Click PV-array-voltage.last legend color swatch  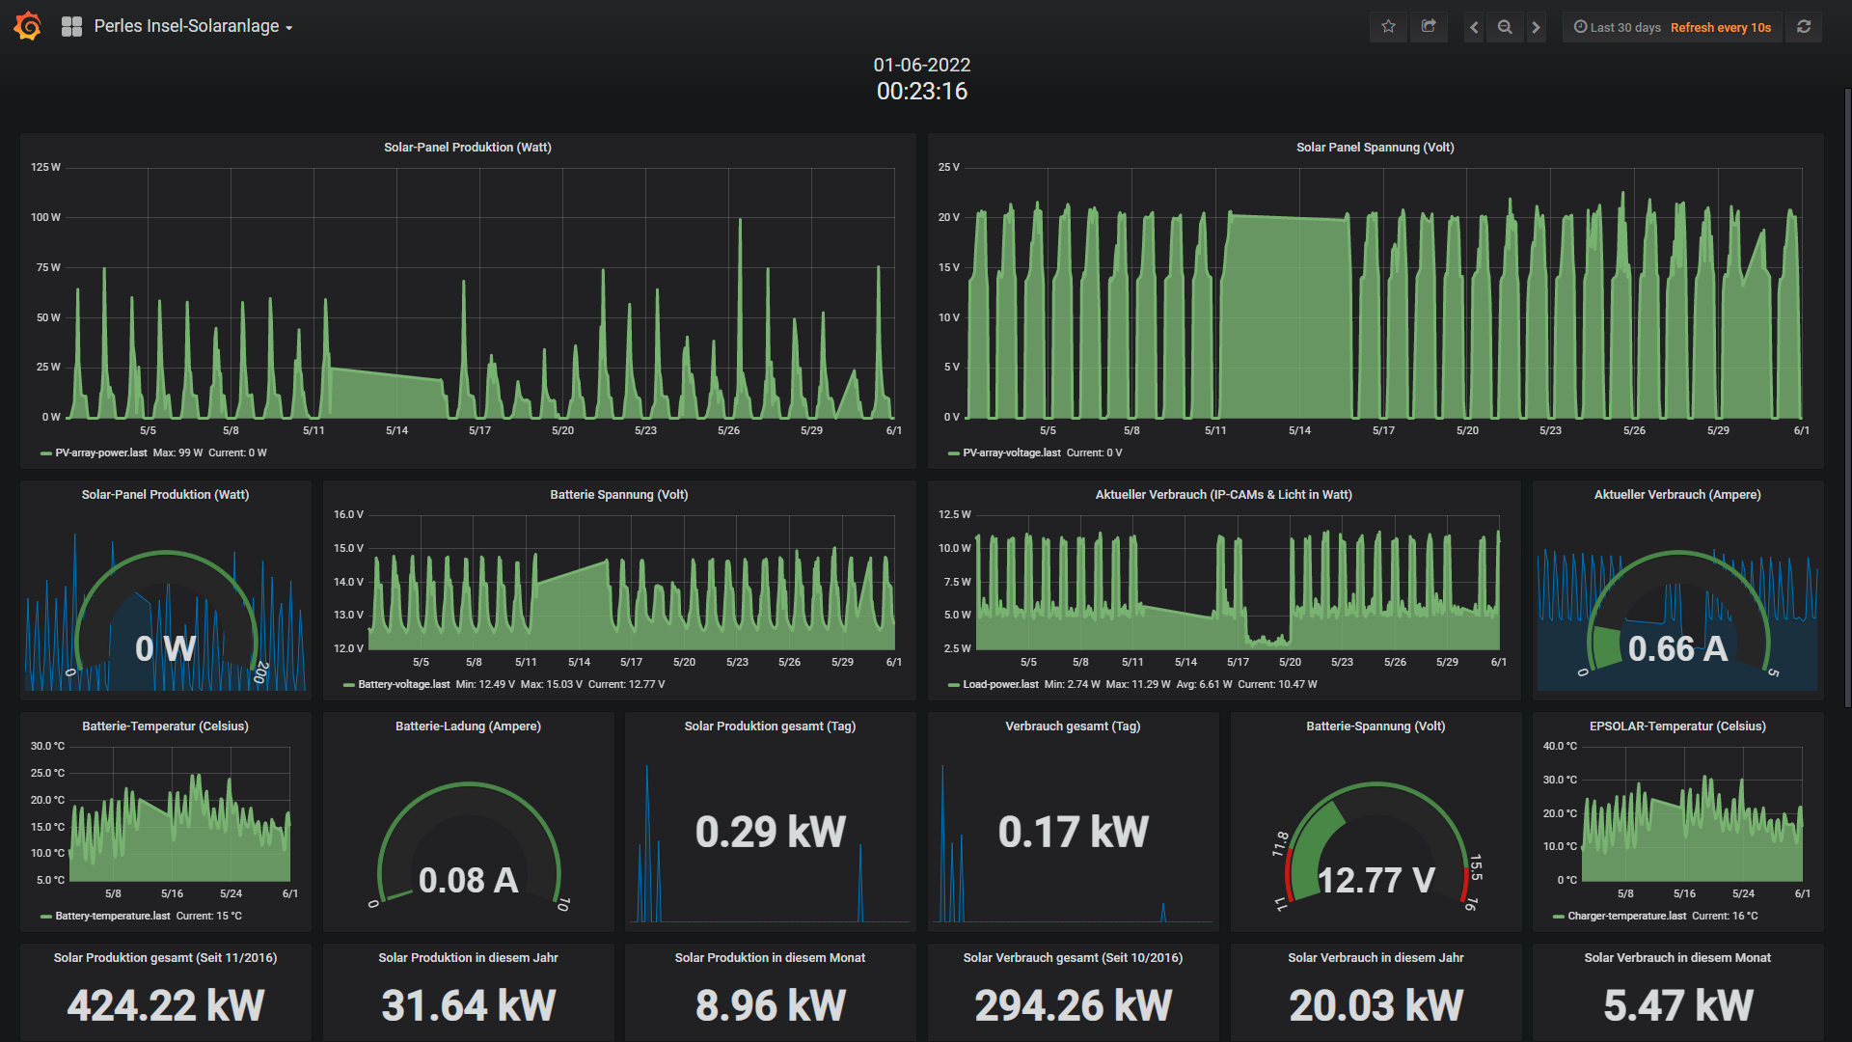pos(953,453)
